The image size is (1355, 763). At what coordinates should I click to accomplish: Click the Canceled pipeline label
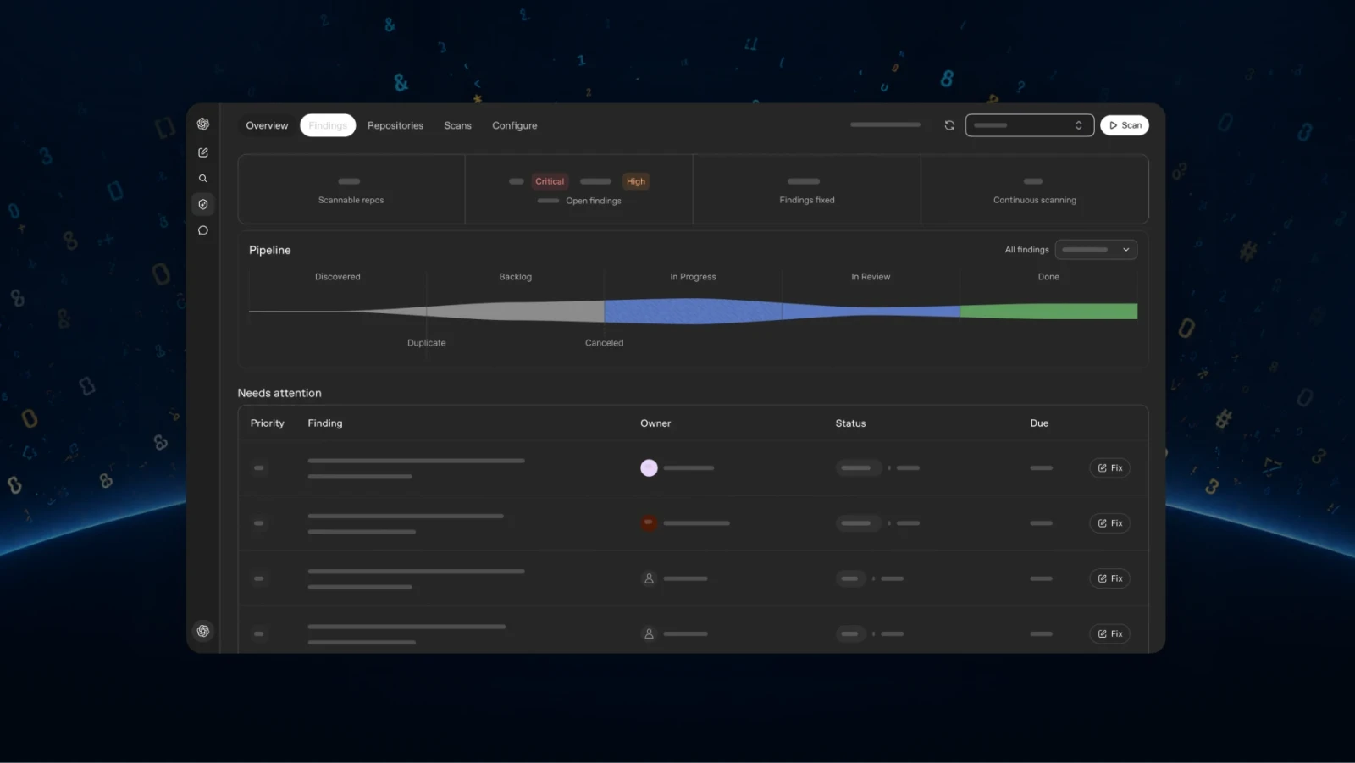(604, 343)
